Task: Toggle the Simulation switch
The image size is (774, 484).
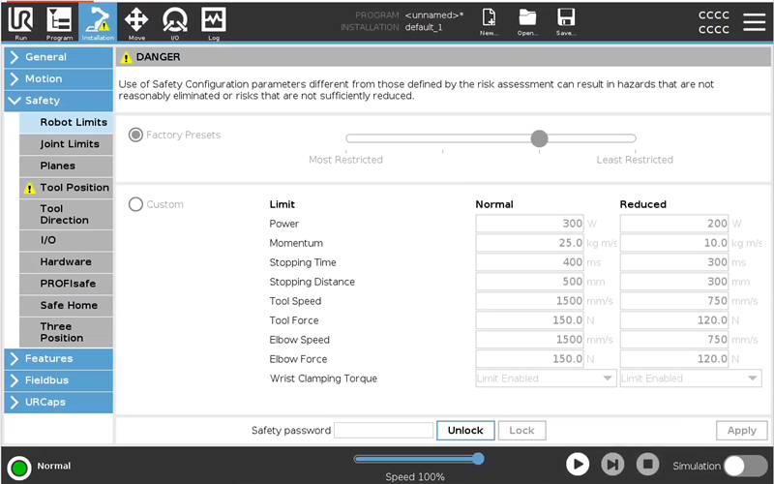Action: tap(746, 466)
